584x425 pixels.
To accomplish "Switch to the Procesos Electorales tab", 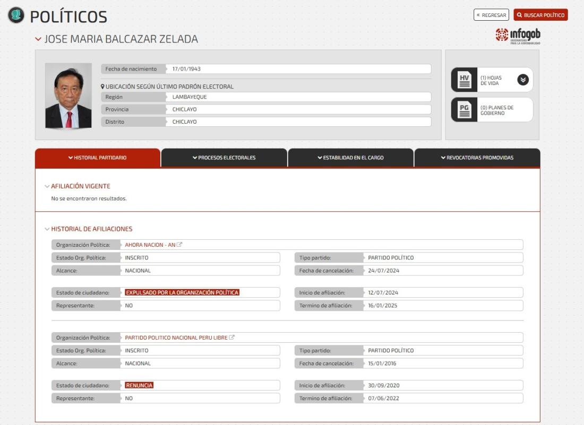I will click(x=224, y=158).
